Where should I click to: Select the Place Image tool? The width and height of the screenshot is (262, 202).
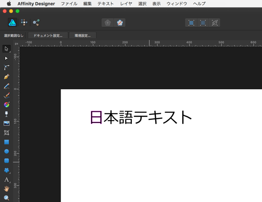coord(7,123)
